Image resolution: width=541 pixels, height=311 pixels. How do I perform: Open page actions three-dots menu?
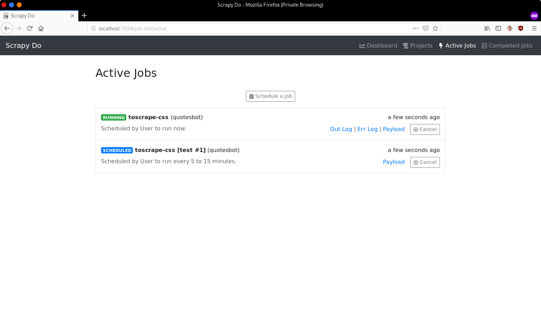point(416,28)
